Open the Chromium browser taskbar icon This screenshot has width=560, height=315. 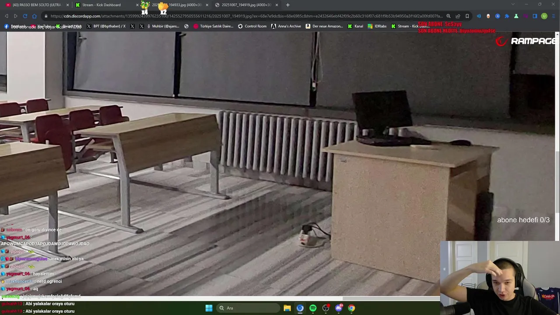pos(300,308)
